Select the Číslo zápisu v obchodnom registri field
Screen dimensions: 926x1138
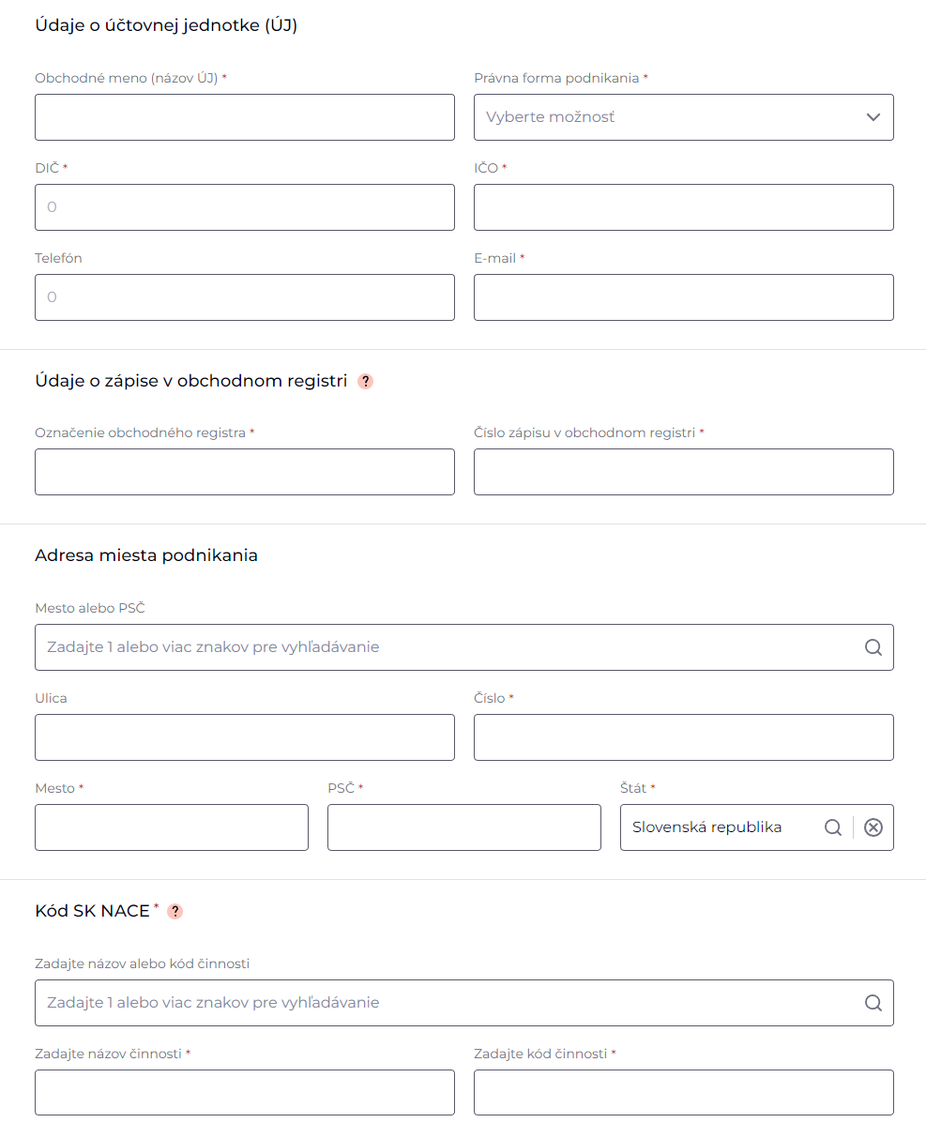coord(683,472)
